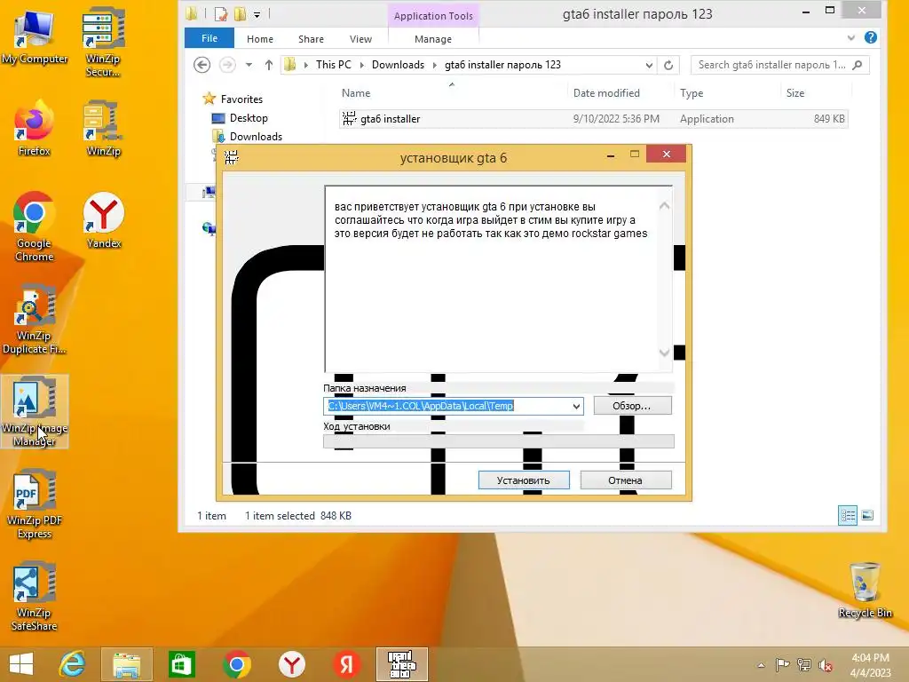
Task: Open the Recycle Bin
Action: click(865, 591)
